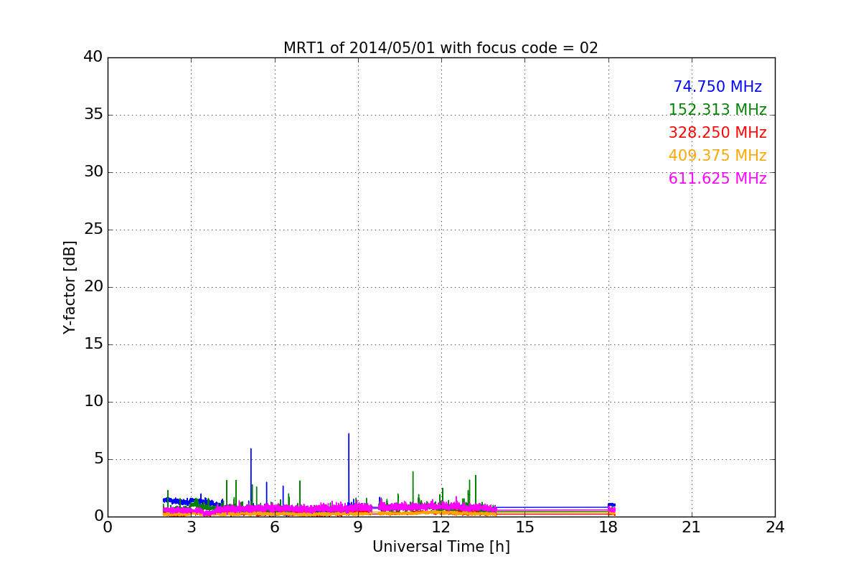Click x-axis tick label 9
Image resolution: width=861 pixels, height=574 pixels.
[x=358, y=527]
